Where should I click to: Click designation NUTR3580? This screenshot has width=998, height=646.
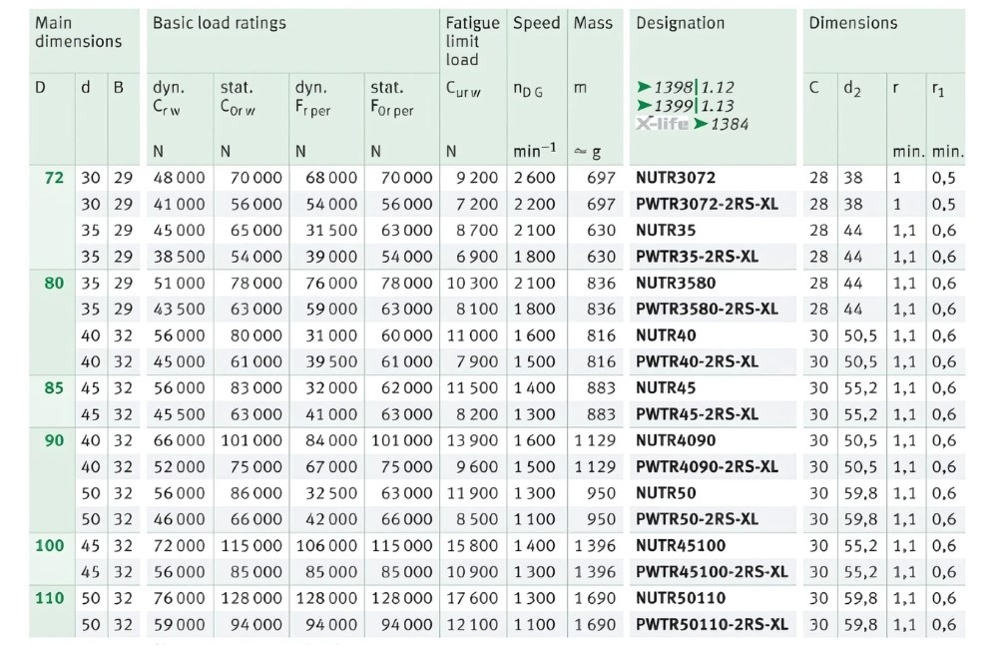676,283
